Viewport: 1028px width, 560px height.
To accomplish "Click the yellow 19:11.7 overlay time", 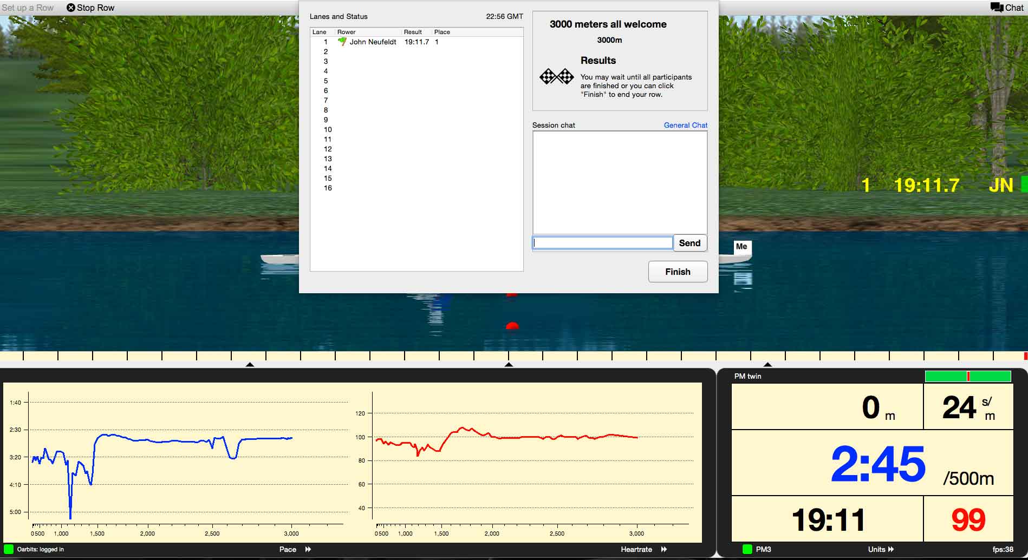I will click(x=926, y=186).
